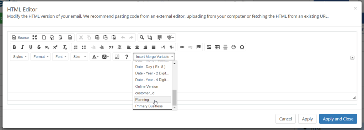Click the Block Quote icon

[x=111, y=47]
